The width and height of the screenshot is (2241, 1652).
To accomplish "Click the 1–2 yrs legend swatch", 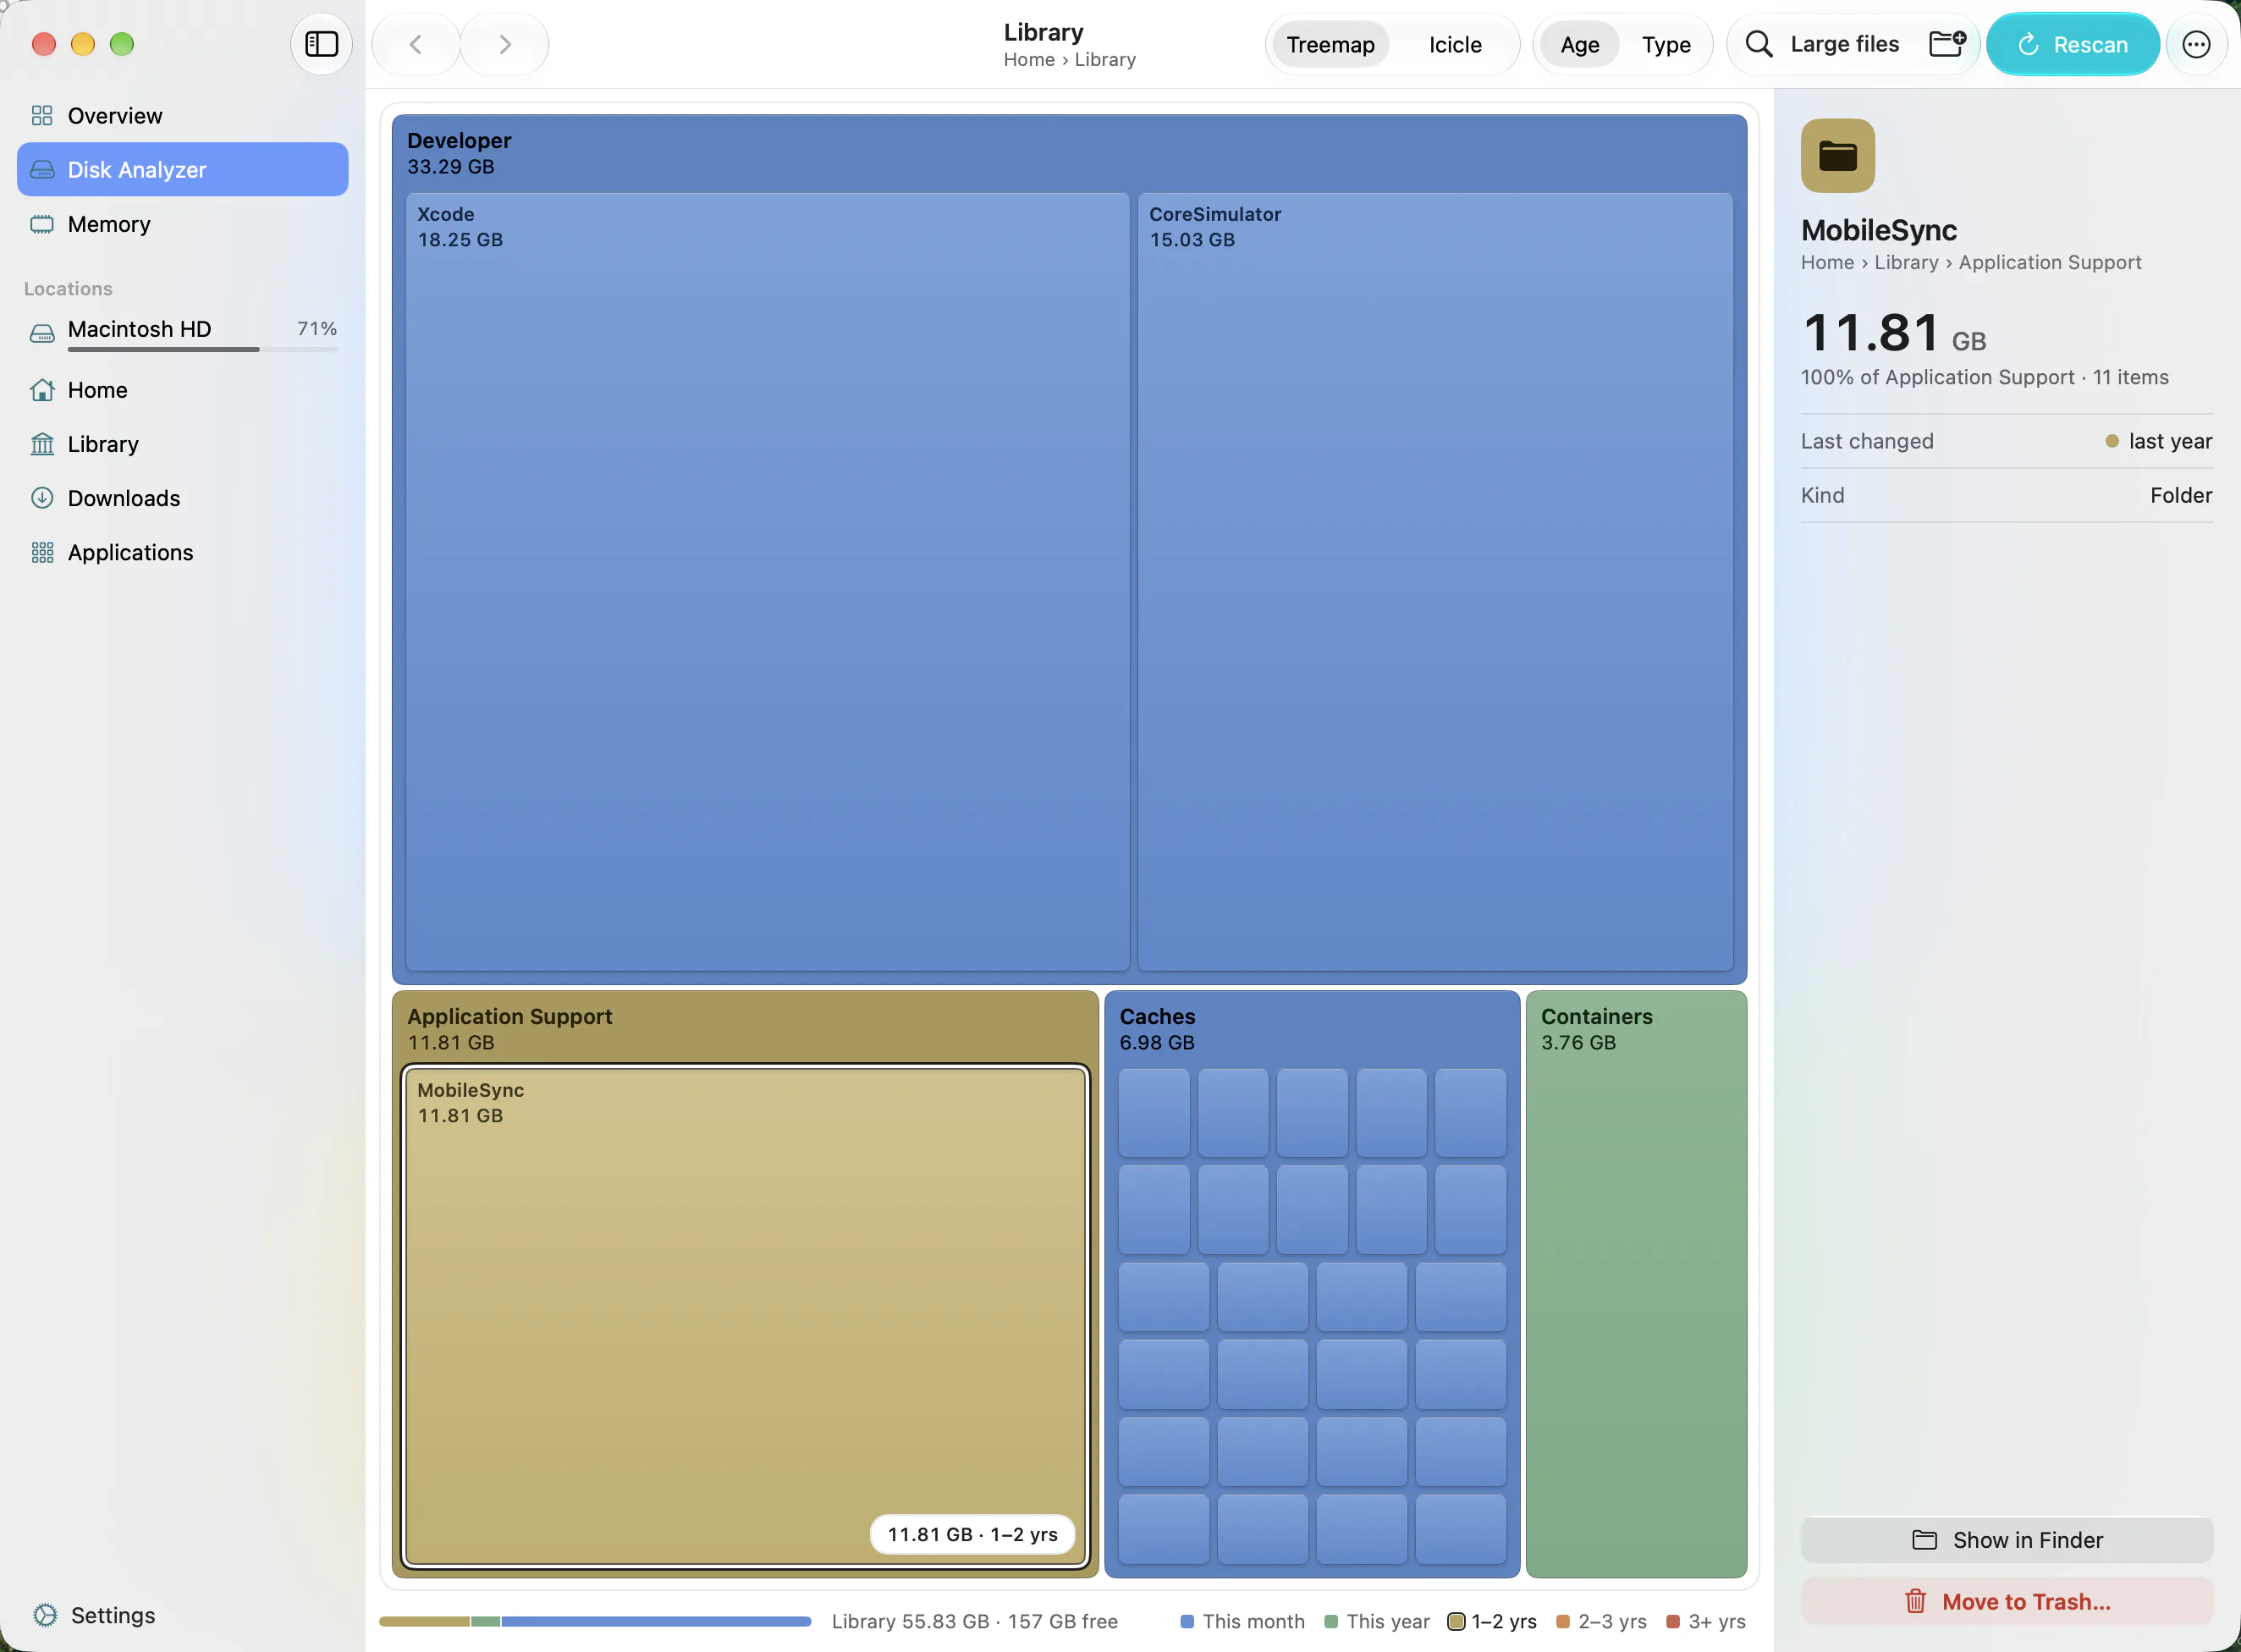I will click(1456, 1621).
